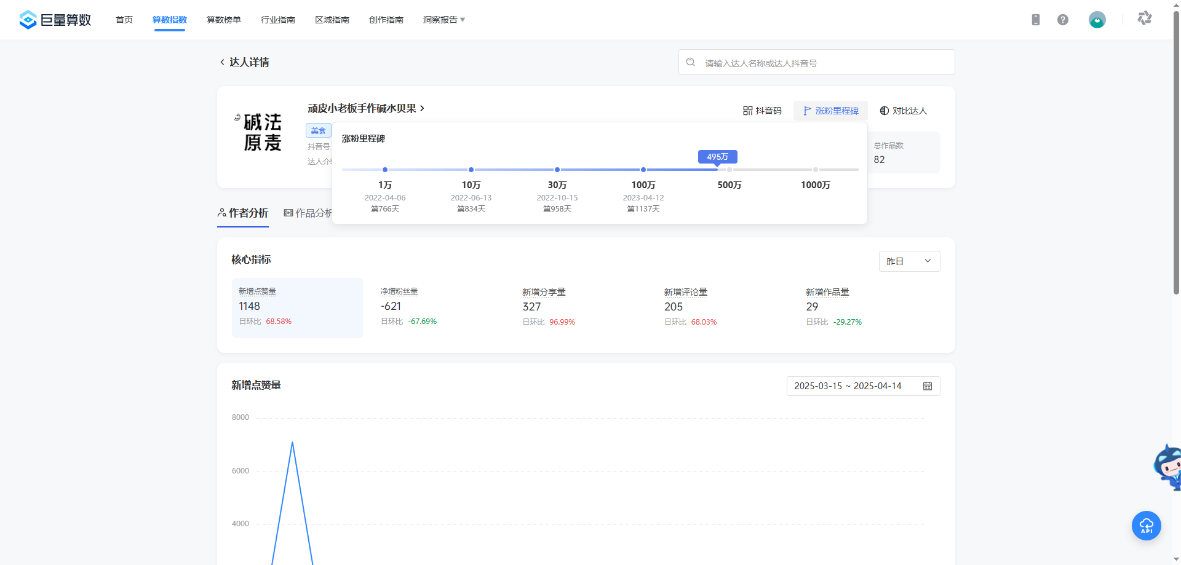
Task: Click the 68.58% day-over-day value
Action: coord(279,322)
